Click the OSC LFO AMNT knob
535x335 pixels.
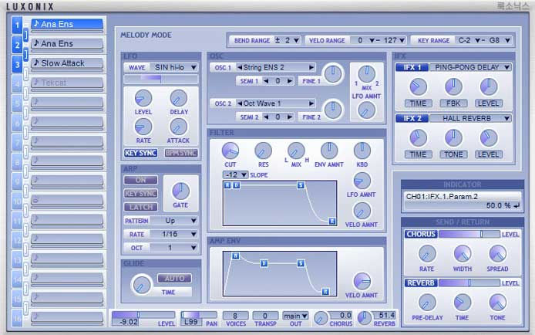366,110
